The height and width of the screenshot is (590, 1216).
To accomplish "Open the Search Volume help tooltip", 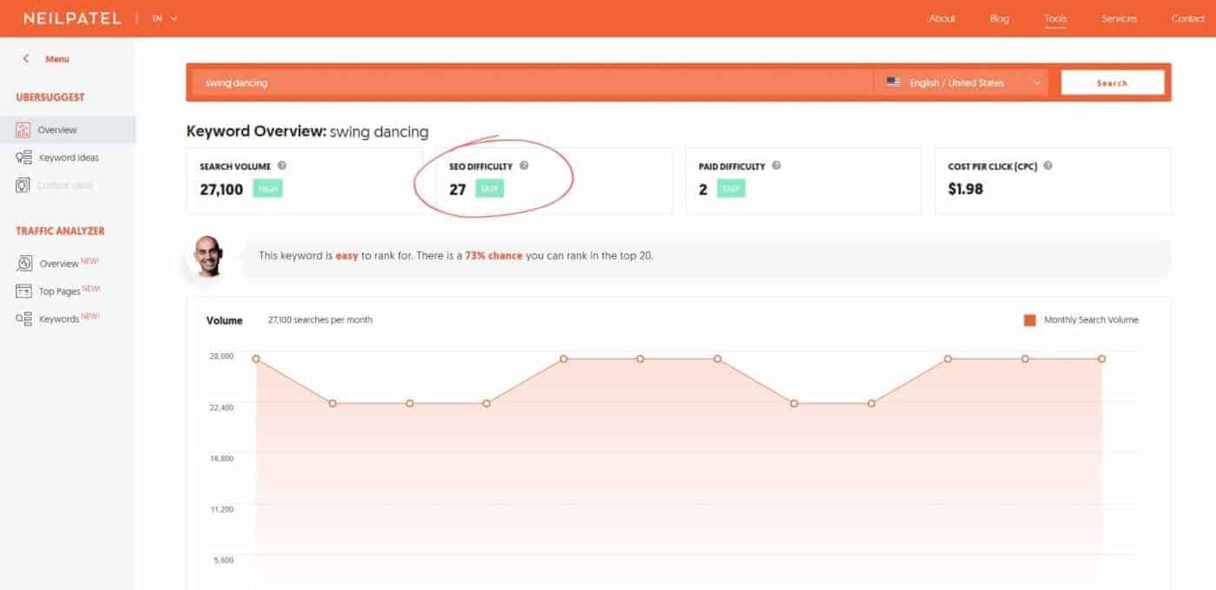I will (281, 166).
